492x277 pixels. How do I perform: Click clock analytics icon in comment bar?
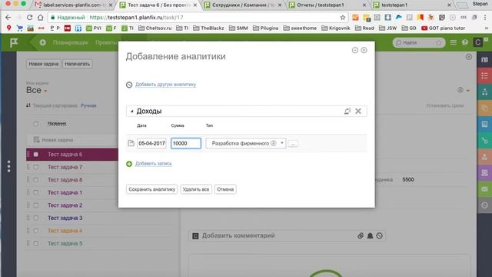[379, 236]
